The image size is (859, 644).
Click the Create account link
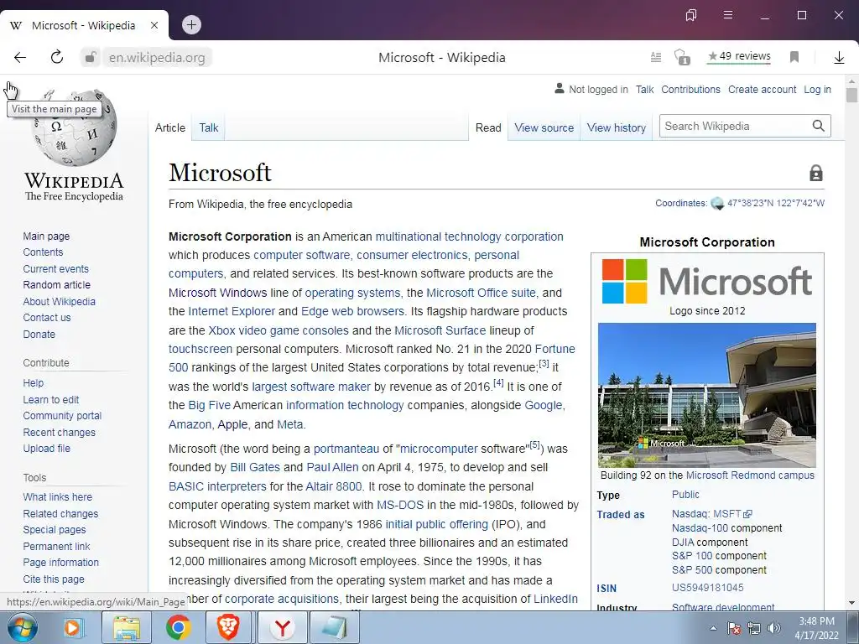762,89
